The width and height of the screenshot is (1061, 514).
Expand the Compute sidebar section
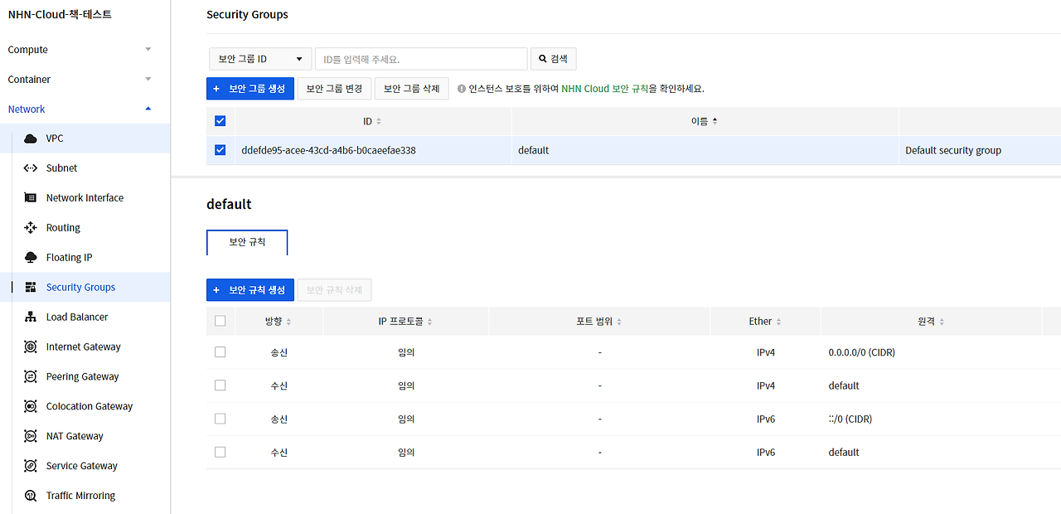pyautogui.click(x=80, y=49)
